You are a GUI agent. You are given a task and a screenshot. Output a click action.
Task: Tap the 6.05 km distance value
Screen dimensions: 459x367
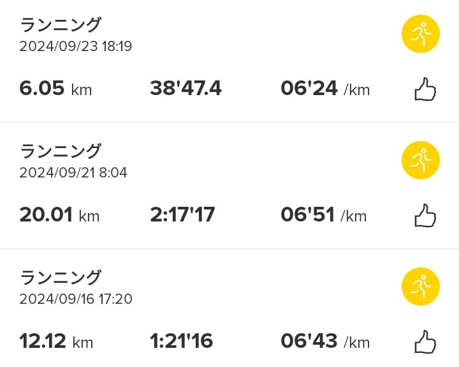(55, 88)
